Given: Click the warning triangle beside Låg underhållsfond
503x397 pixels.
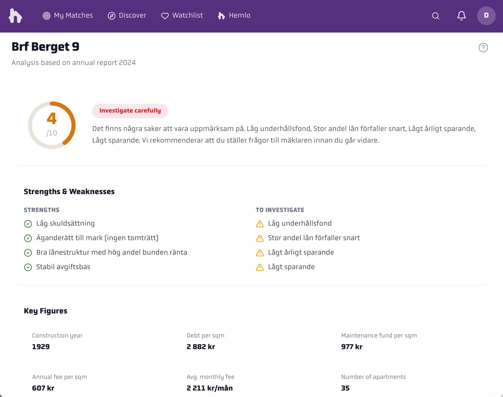Looking at the screenshot, I should pyautogui.click(x=259, y=224).
